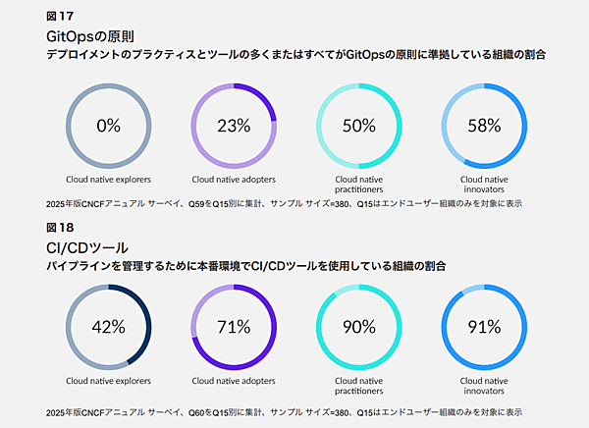589x428 pixels.
Task: Select the 58% blue donut chart
Action: pos(484,126)
